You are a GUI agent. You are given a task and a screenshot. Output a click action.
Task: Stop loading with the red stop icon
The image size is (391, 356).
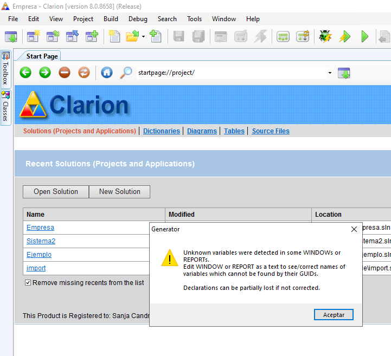[65, 73]
